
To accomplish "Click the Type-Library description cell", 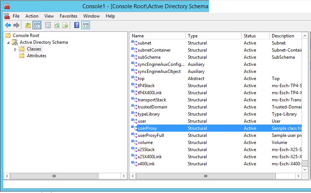I will (x=284, y=114).
